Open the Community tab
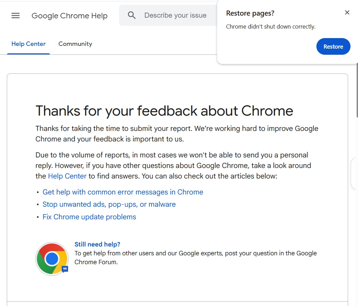The width and height of the screenshot is (358, 306). 75,44
